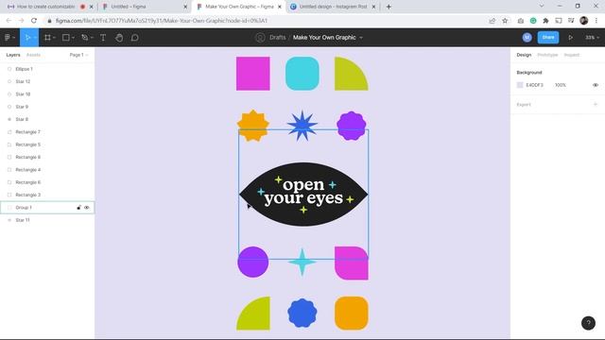Viewport: 605px width, 340px height.
Task: Click the background color swatch
Action: [x=520, y=85]
